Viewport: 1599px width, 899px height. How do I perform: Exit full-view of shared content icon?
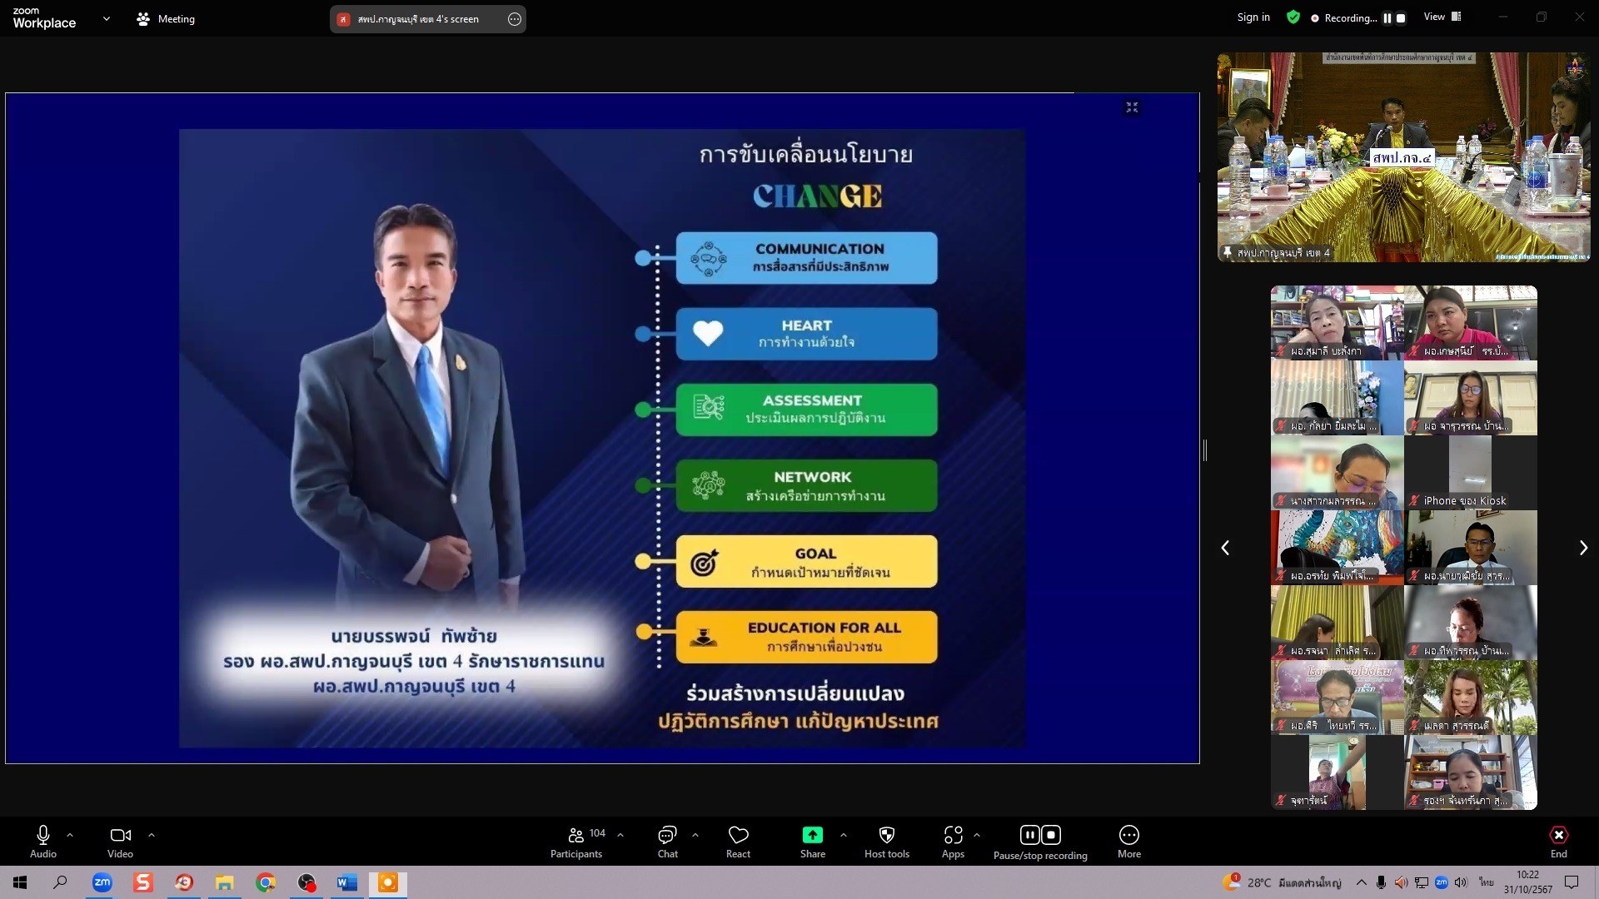point(1132,107)
